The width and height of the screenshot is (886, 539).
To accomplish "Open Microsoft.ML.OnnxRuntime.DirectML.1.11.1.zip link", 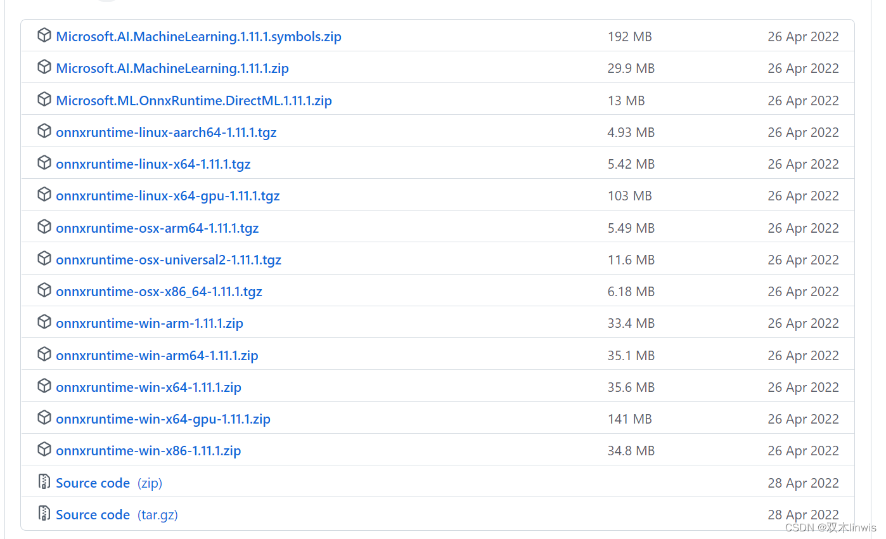I will pyautogui.click(x=194, y=101).
